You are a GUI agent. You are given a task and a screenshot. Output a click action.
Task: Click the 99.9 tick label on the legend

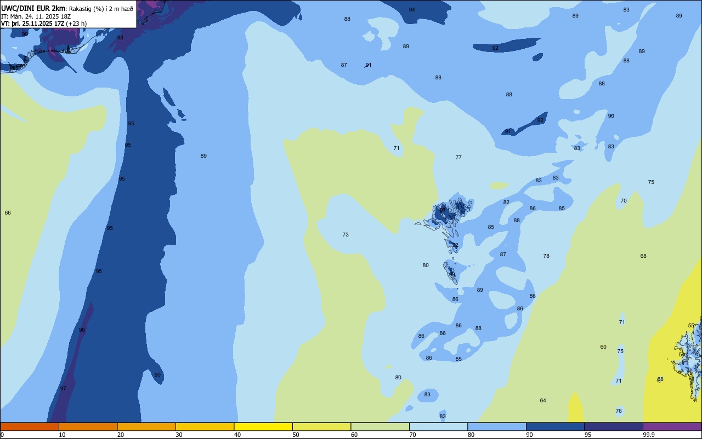[x=649, y=435]
